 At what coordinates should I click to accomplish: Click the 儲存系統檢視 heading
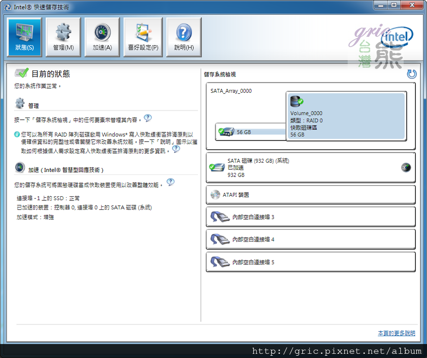[x=220, y=74]
